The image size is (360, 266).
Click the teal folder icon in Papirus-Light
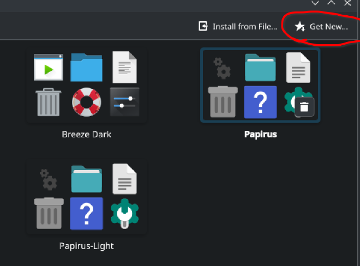coord(86,179)
